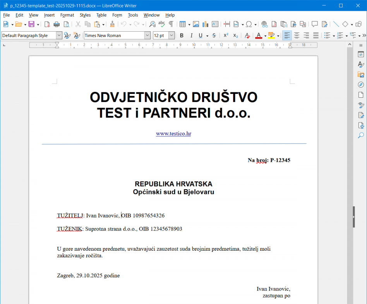Toggle Bold formatting
Screen dimensions: 367x304
(182, 36)
